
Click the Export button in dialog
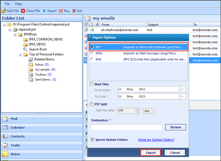151,153
